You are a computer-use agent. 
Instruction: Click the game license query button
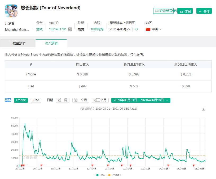pyautogui.click(x=163, y=11)
